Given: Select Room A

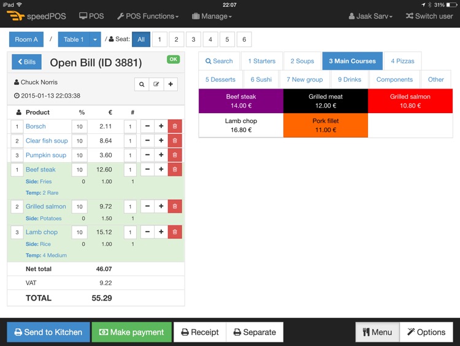Looking at the screenshot, I should (x=26, y=39).
